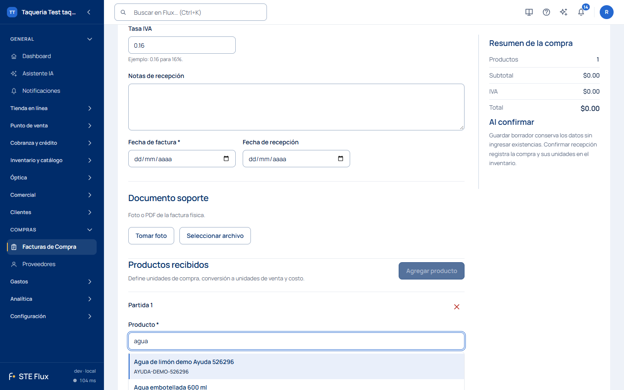The width and height of the screenshot is (624, 390).
Task: Select Agua embotellada 600 ml suggestion
Action: coord(296,386)
